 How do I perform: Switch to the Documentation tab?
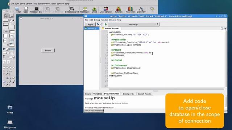pyautogui.click(x=112, y=94)
